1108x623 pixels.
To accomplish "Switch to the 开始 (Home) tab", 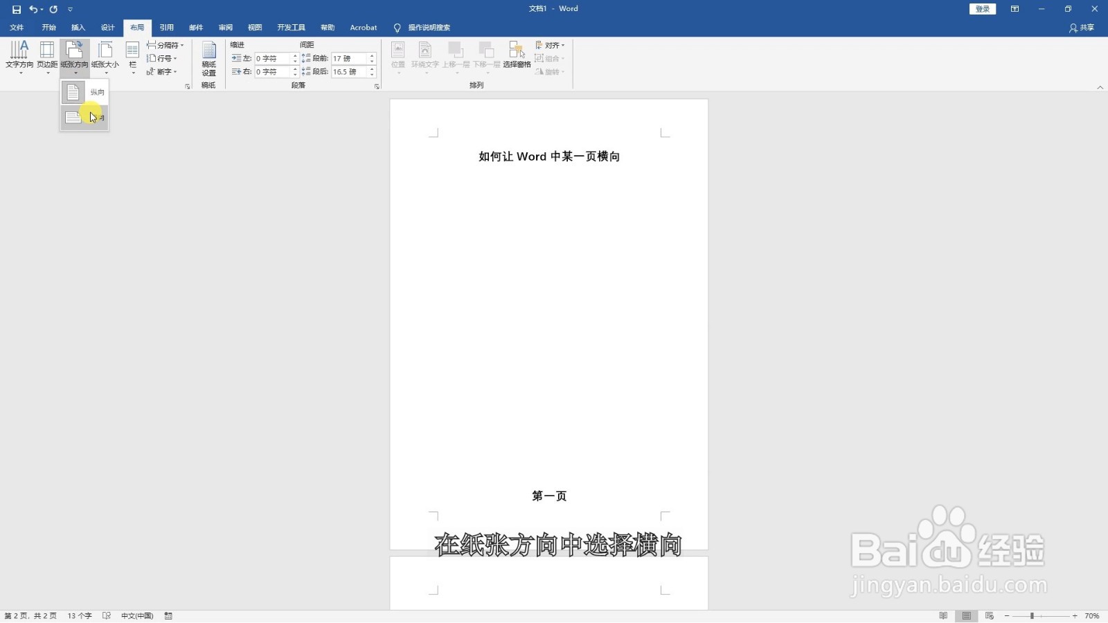I will pyautogui.click(x=48, y=28).
